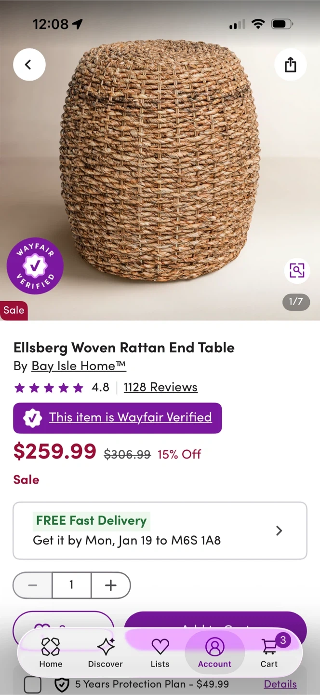Go to the Account tab

[215, 653]
